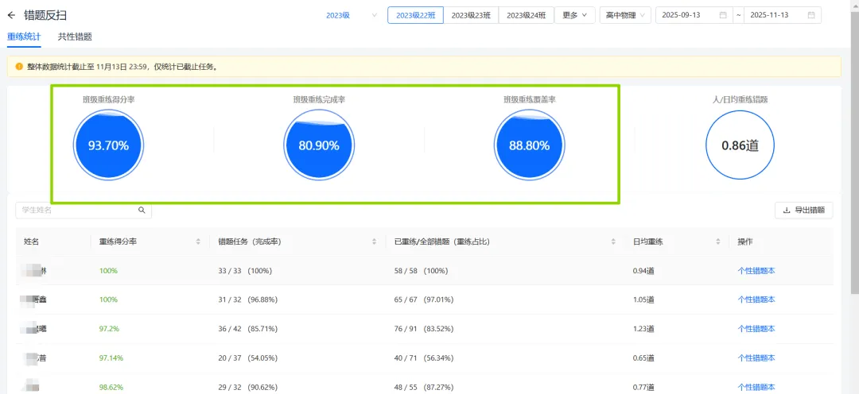Switch to the 共性错题 tab

[75, 37]
